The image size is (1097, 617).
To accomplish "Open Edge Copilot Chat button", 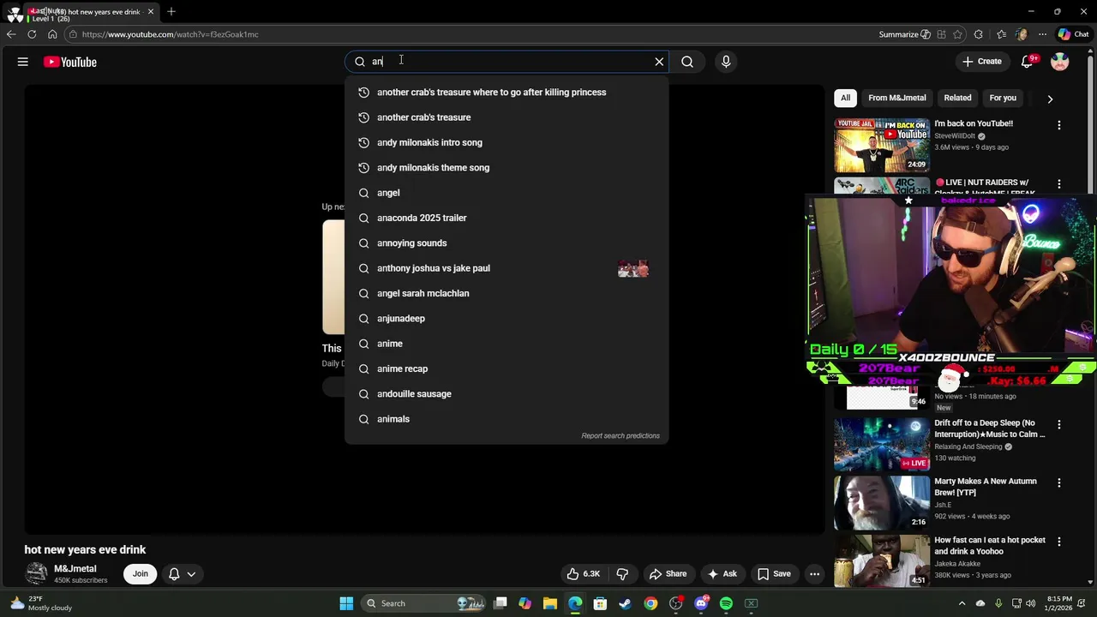I will tap(1076, 34).
